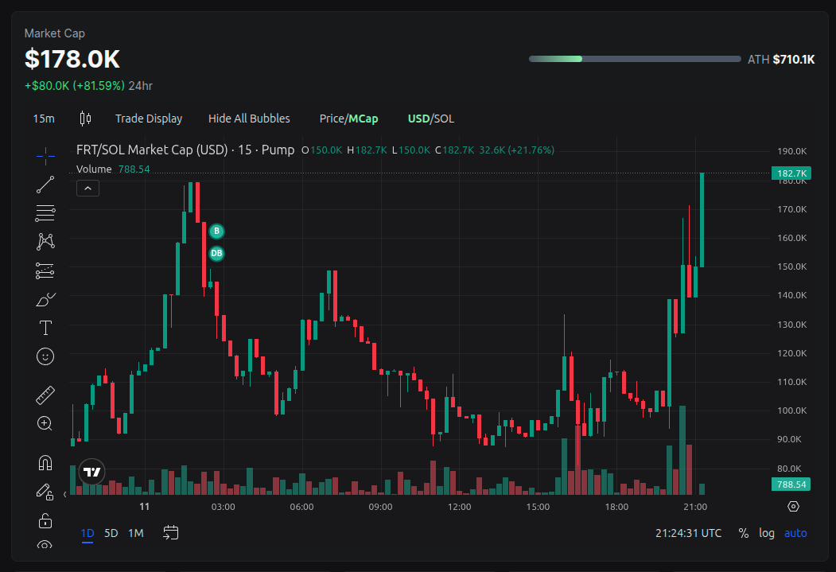The image size is (836, 572).
Task: Select the text annotation tool
Action: [45, 327]
